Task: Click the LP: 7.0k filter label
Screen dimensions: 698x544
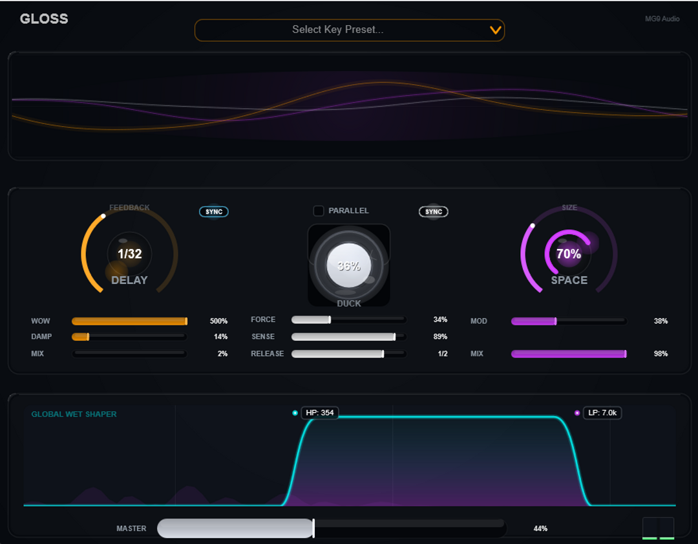Action: click(602, 413)
